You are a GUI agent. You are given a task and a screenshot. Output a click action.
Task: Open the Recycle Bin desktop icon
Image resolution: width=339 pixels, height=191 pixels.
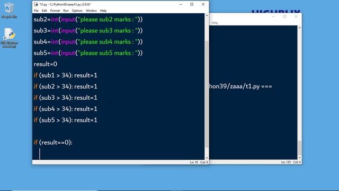point(9,11)
